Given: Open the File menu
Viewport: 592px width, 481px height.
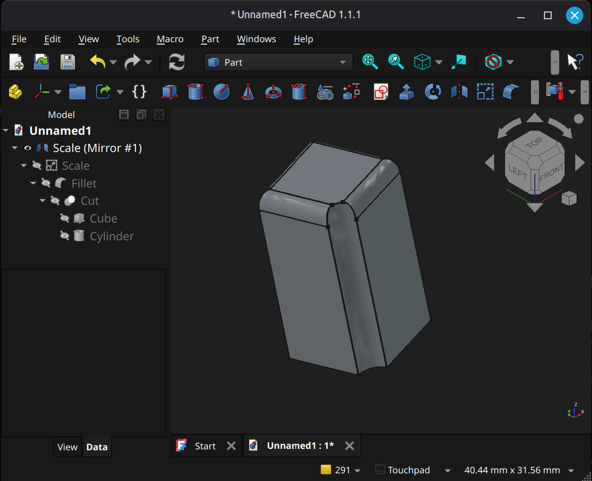Looking at the screenshot, I should [x=19, y=39].
